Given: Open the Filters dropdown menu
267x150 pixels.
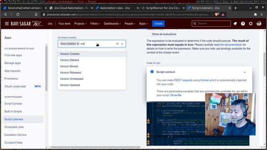Looking at the screenshot, I should 95,24.
